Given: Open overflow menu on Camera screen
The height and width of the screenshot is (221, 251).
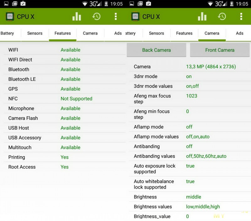Looking at the screenshot, I should [241, 16].
